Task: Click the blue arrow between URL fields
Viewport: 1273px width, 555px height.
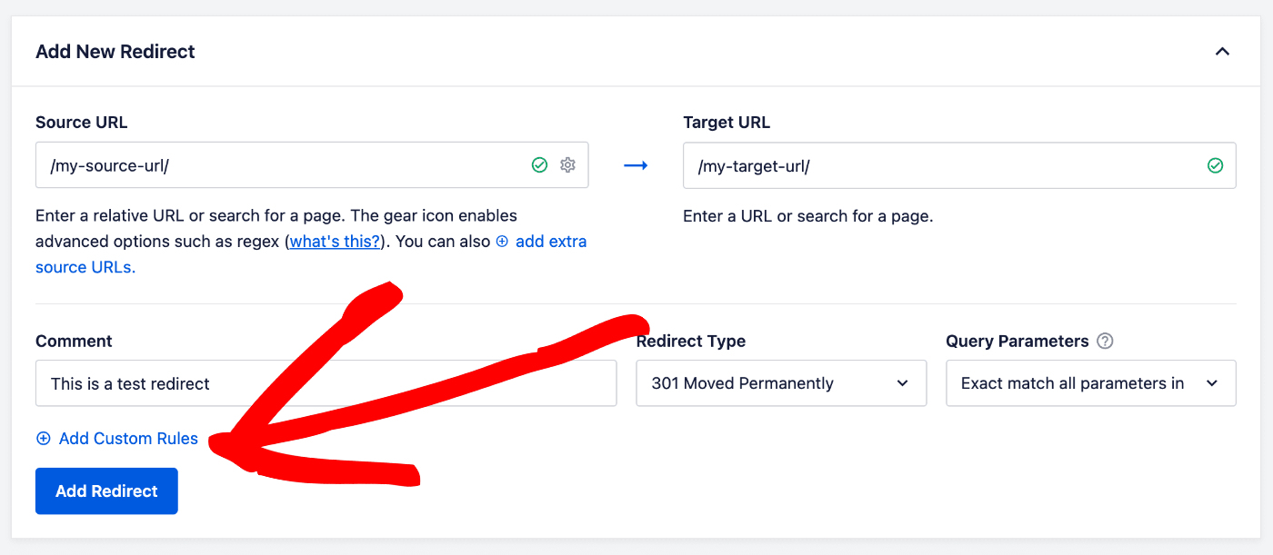Action: (636, 164)
